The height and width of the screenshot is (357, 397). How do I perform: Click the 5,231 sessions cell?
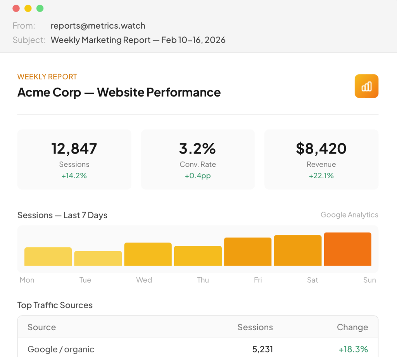pyautogui.click(x=262, y=349)
